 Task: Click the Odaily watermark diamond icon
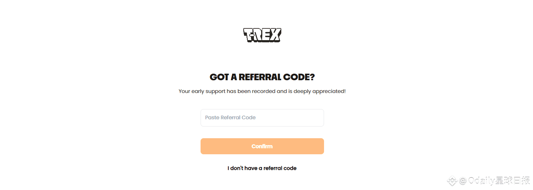(x=453, y=180)
